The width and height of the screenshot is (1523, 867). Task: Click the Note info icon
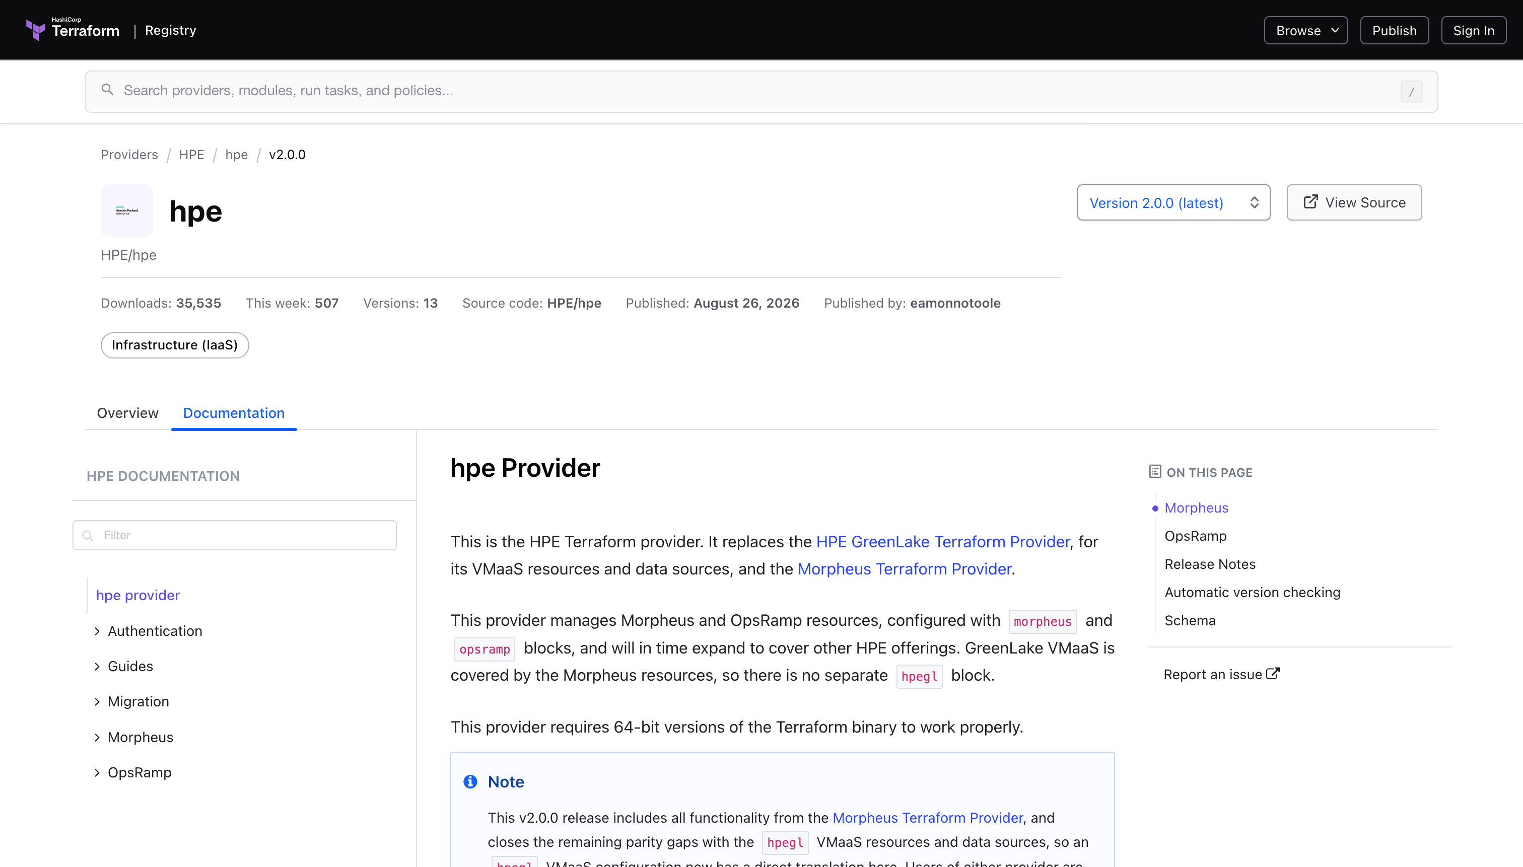tap(470, 781)
